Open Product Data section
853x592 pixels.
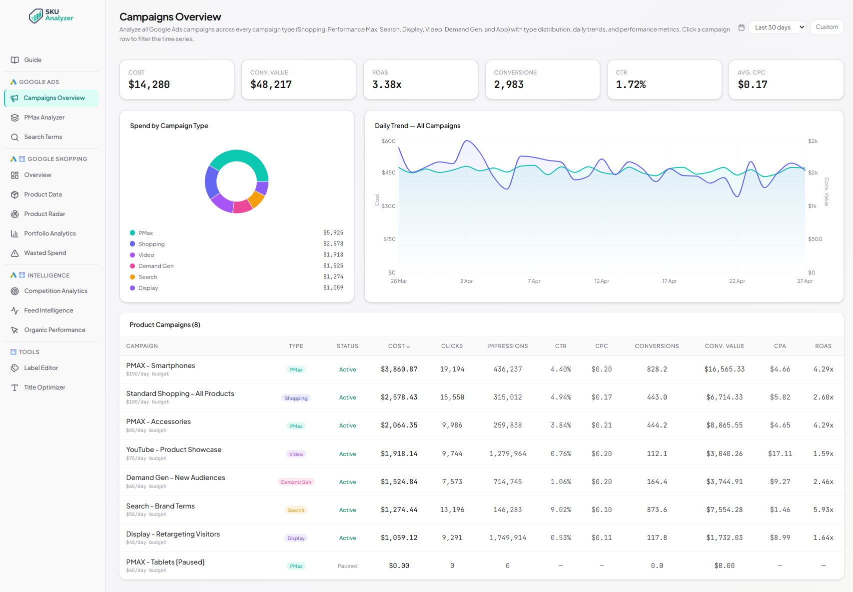pyautogui.click(x=51, y=194)
